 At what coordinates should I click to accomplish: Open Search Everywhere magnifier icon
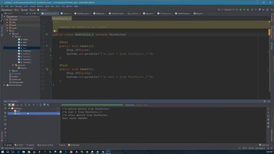[271, 10]
